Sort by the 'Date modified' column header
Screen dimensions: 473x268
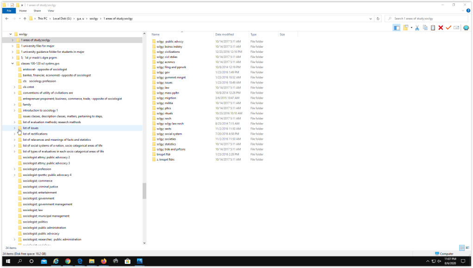pyautogui.click(x=224, y=35)
